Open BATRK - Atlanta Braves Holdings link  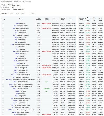(21, 110)
